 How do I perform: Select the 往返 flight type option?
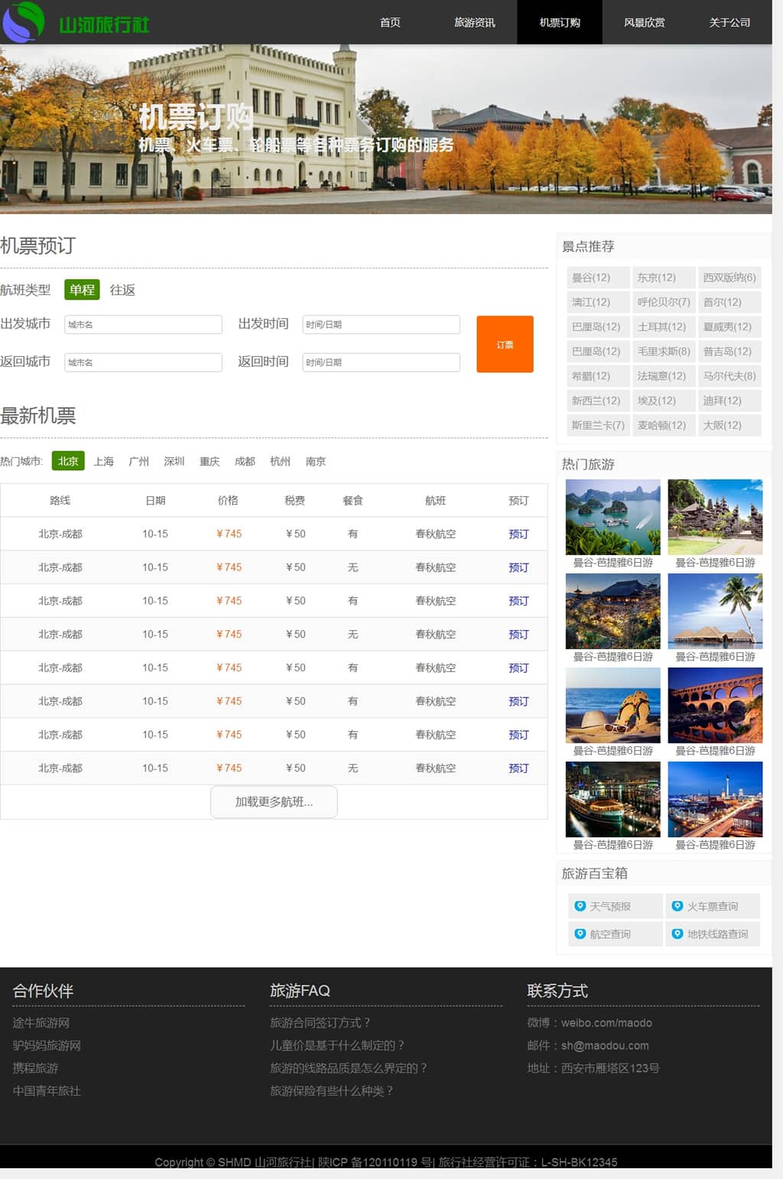pyautogui.click(x=122, y=290)
